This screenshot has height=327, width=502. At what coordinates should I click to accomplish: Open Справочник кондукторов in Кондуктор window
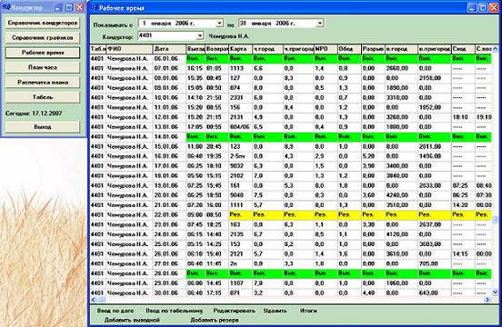(42, 23)
